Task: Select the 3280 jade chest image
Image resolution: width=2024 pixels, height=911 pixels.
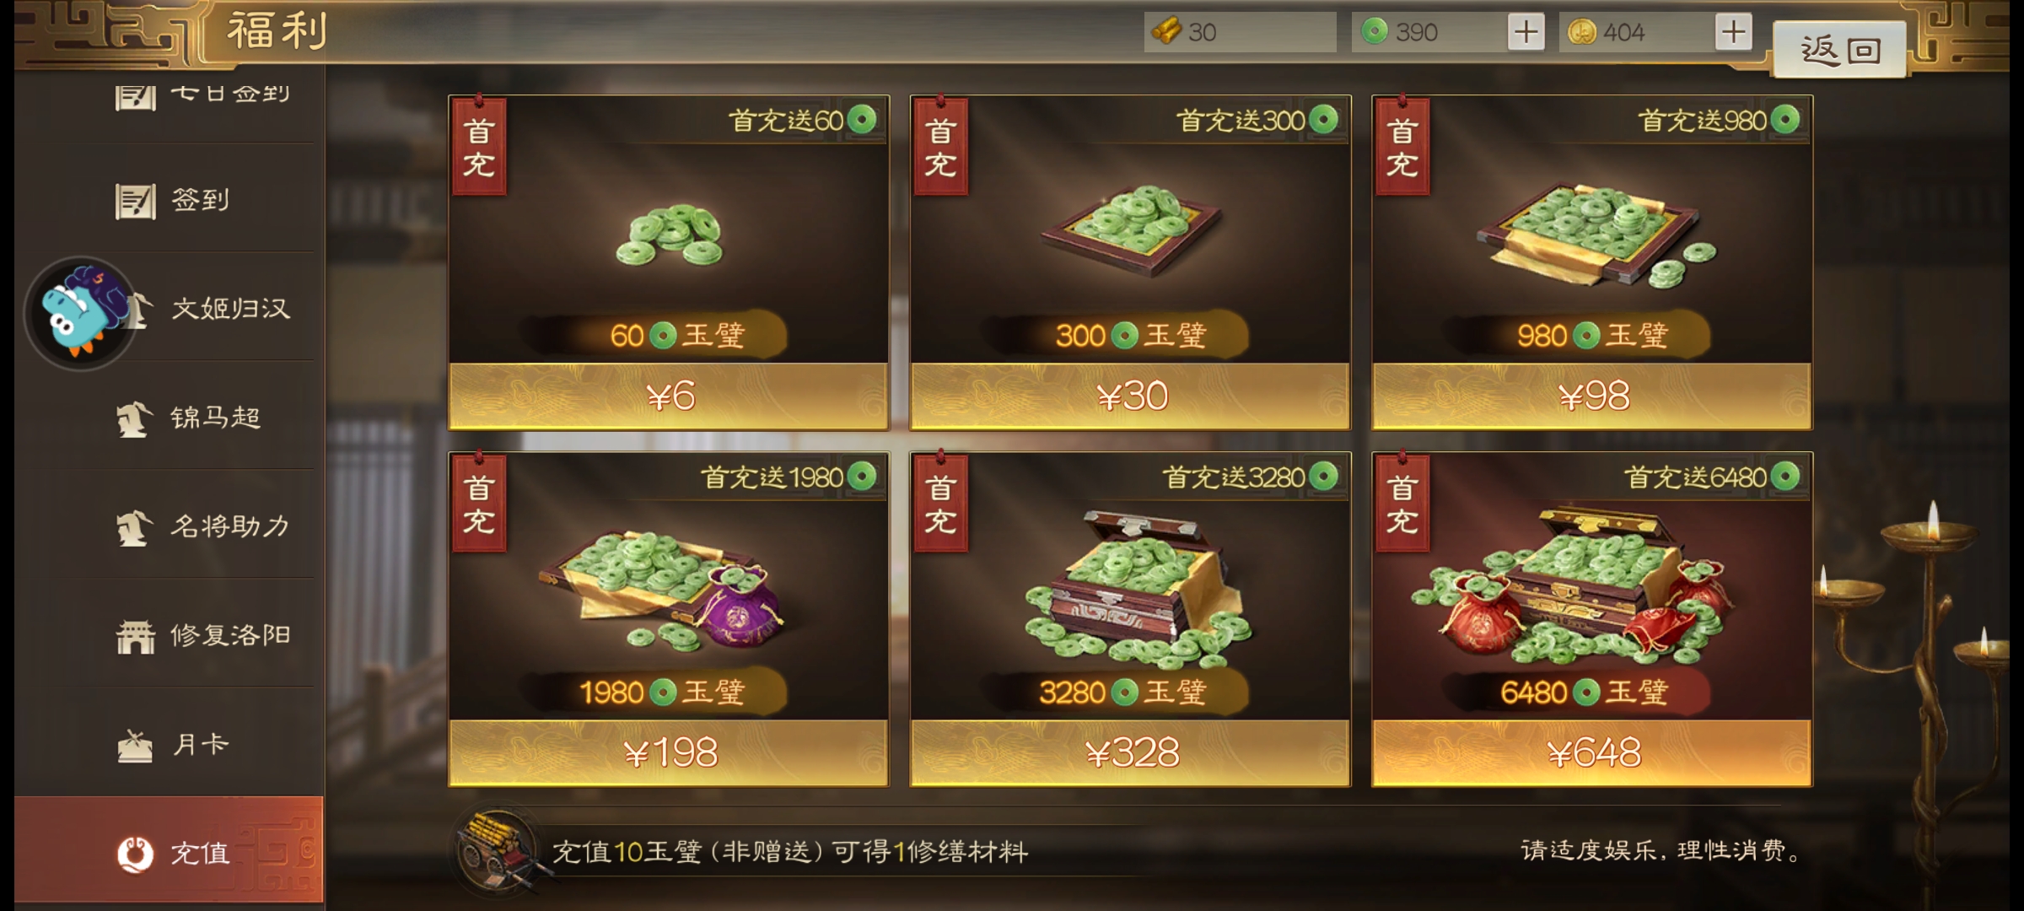Action: tap(1134, 586)
